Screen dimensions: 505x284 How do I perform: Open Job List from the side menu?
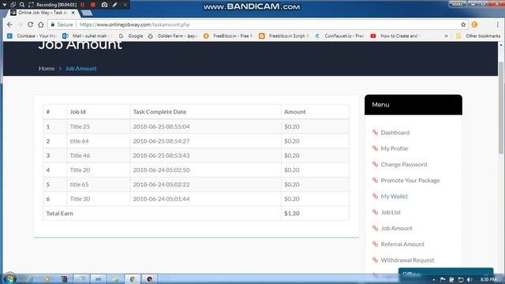(x=391, y=212)
